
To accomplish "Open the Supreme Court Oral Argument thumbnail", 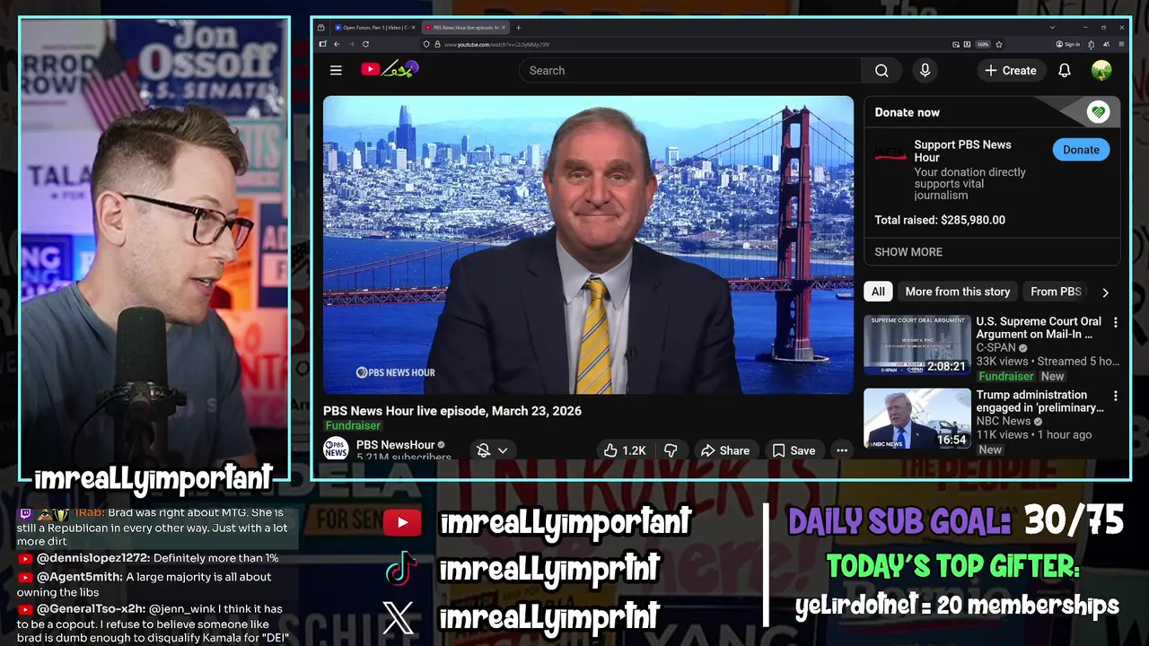I will 917,345.
